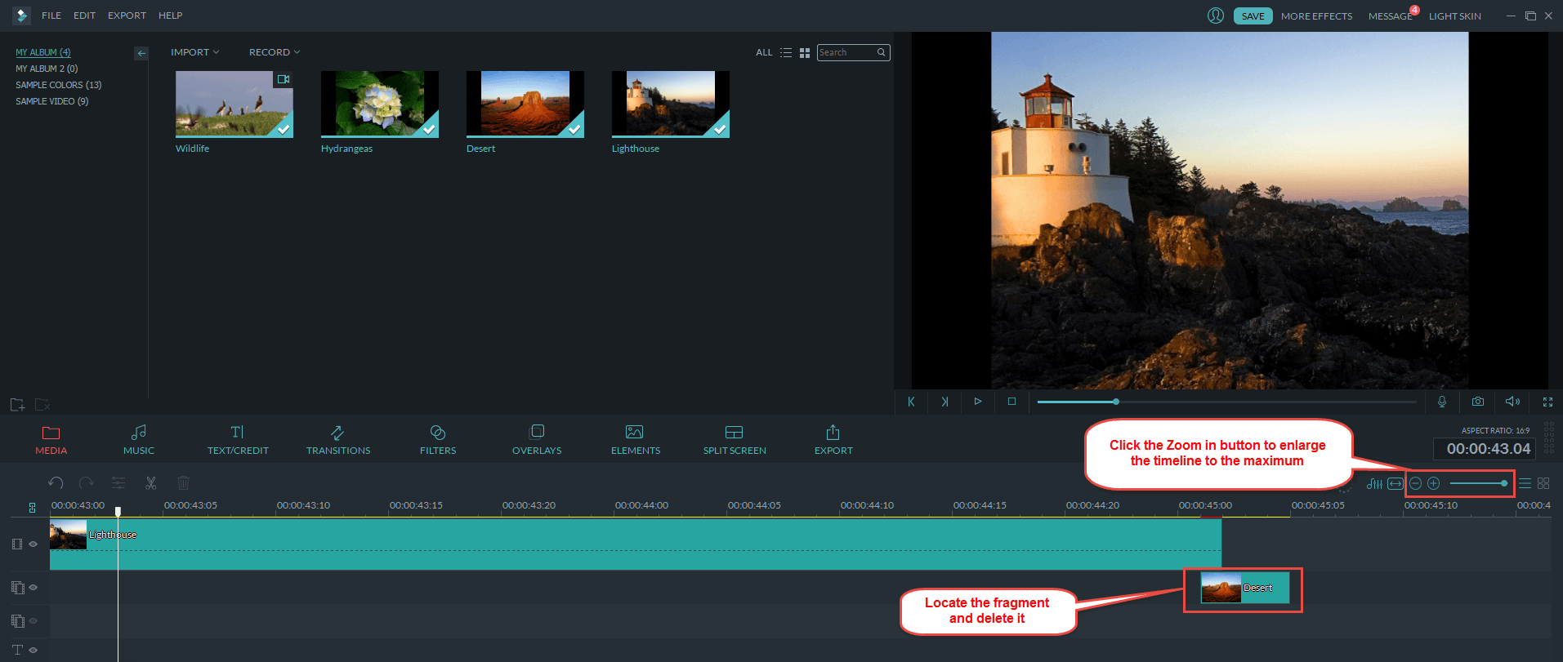The width and height of the screenshot is (1563, 662).
Task: Zoom out the timeline
Action: 1416,483
